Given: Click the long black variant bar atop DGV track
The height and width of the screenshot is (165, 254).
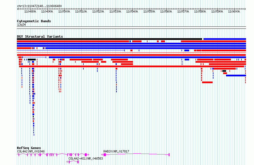Looking at the screenshot, I should (x=110, y=39).
